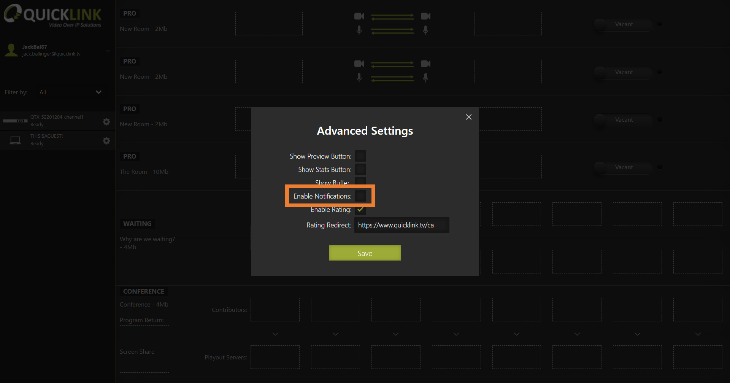
Task: Click the left microphone icon in second room
Action: pos(359,78)
